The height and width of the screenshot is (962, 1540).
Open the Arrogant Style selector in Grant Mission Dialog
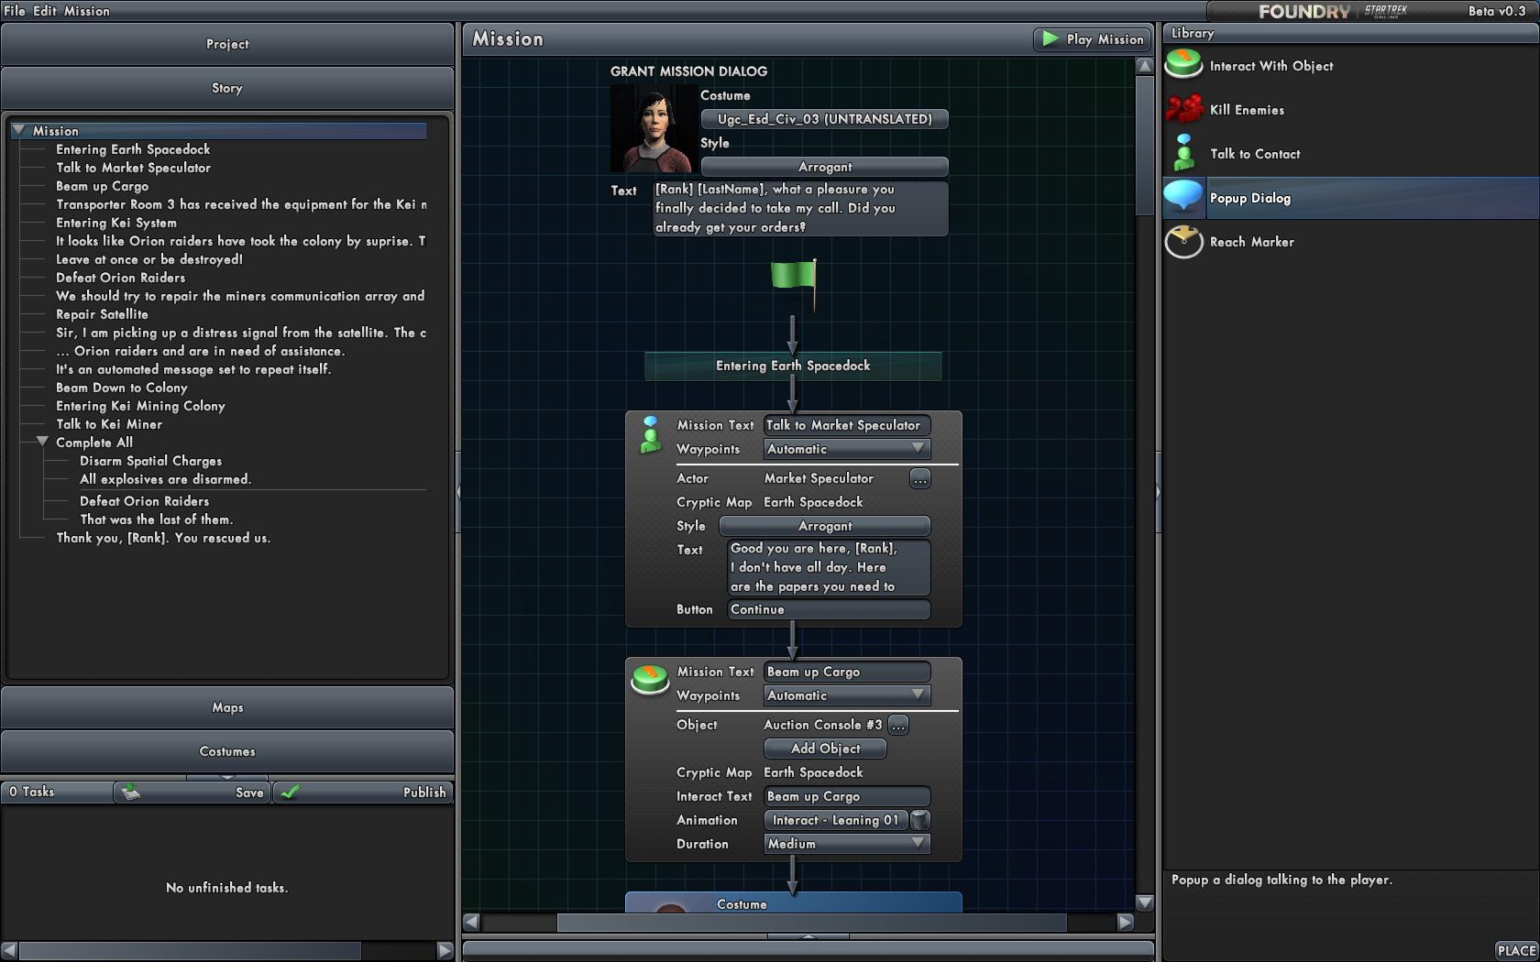click(824, 167)
